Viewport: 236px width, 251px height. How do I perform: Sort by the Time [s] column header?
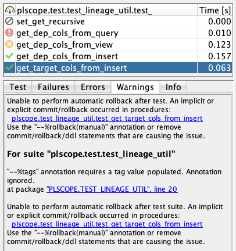214,10
